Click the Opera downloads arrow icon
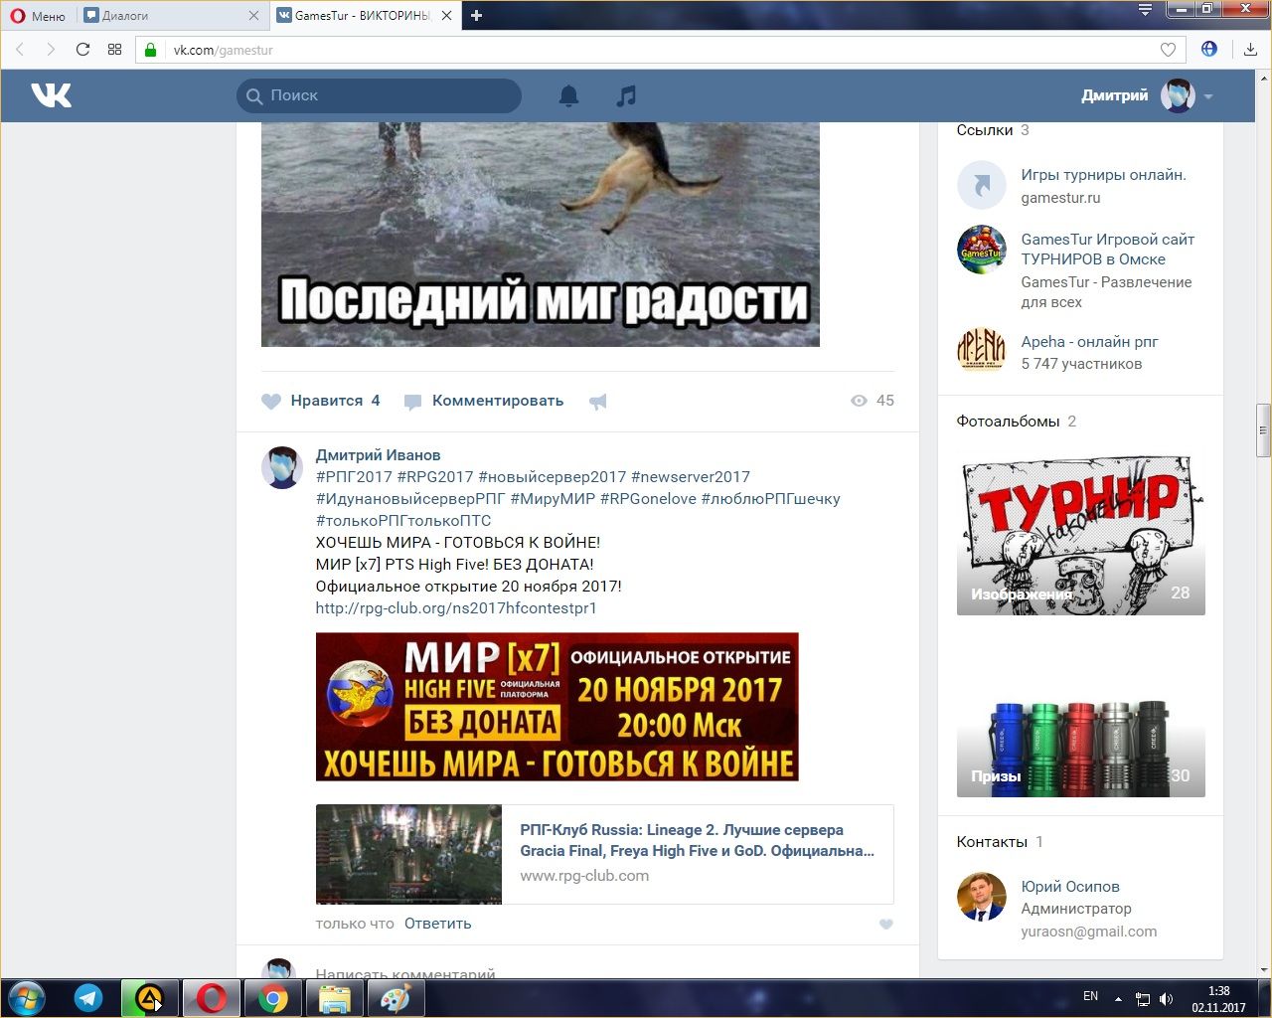The image size is (1272, 1018). click(1249, 50)
